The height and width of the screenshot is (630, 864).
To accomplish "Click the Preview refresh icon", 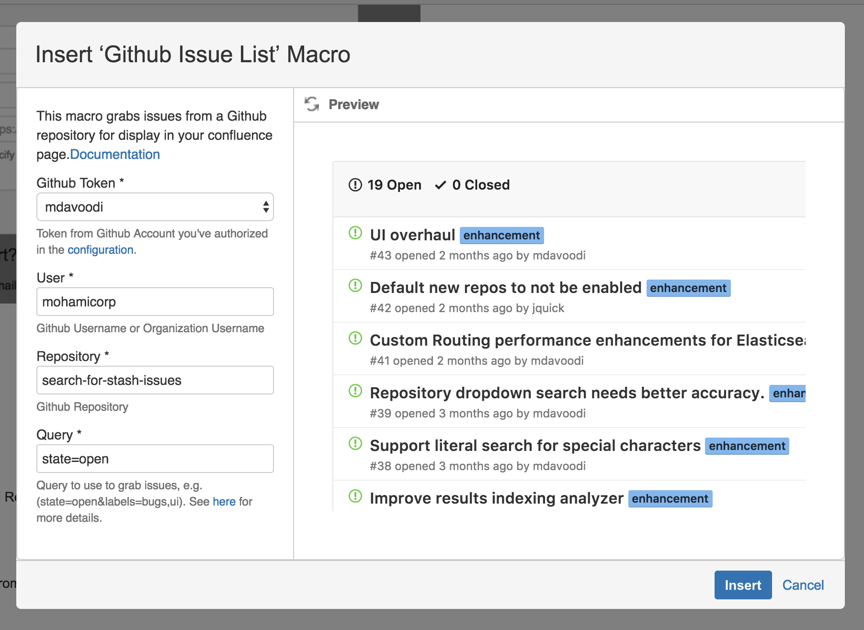I will (x=312, y=104).
